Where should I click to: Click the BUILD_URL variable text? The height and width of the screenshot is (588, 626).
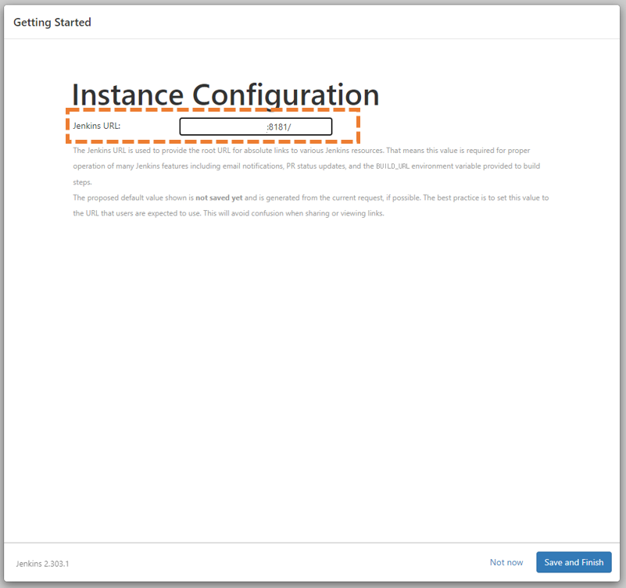[x=392, y=166]
